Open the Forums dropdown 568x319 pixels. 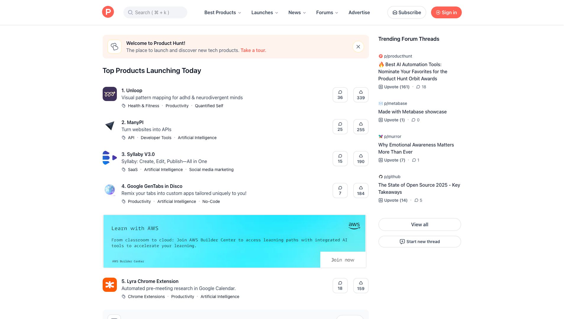pos(327,12)
